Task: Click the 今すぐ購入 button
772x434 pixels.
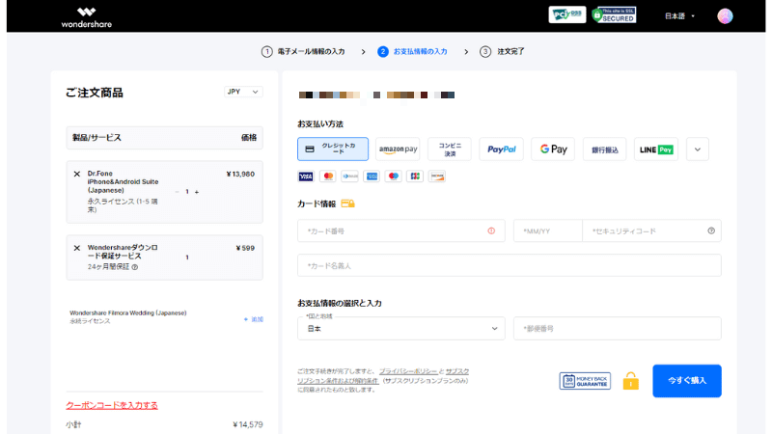Action: (x=687, y=380)
